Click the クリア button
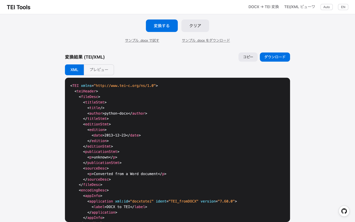Screen dimensions: 355x222 coord(195,26)
